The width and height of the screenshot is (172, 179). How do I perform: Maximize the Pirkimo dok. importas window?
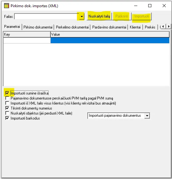click(x=150, y=6)
